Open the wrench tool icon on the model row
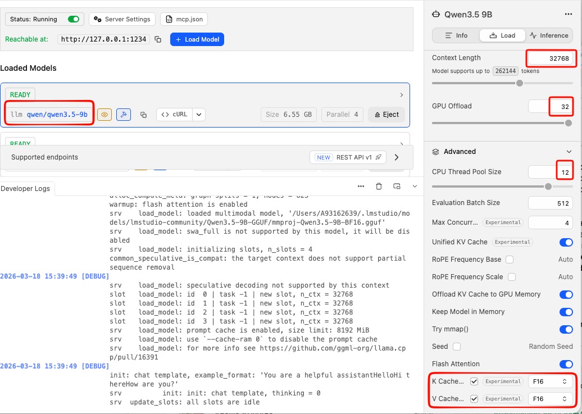Image resolution: width=582 pixels, height=414 pixels. [x=123, y=114]
